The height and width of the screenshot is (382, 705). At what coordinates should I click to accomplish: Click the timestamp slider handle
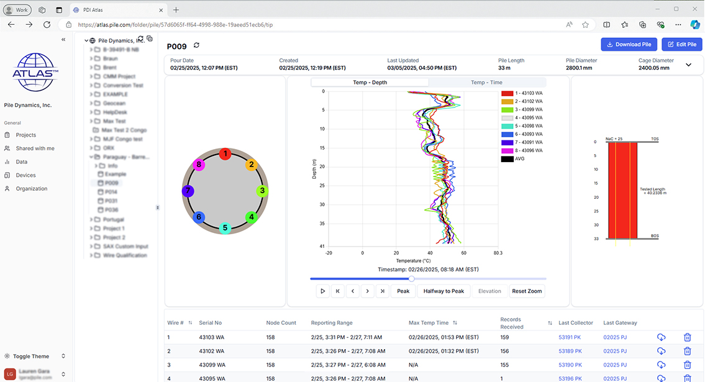(x=411, y=279)
